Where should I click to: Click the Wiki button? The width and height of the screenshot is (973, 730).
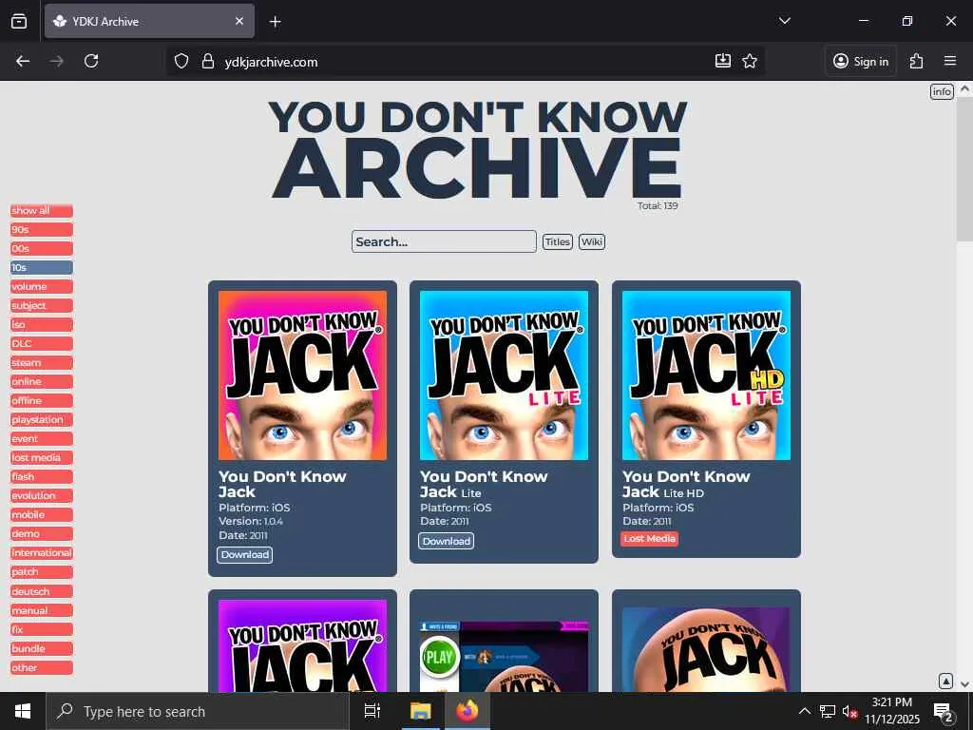(x=591, y=241)
